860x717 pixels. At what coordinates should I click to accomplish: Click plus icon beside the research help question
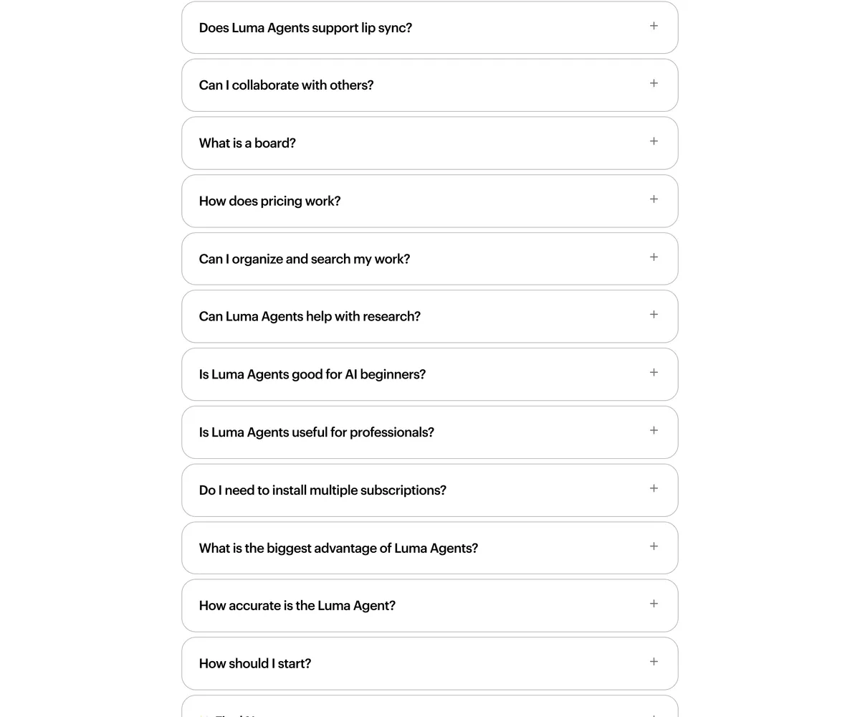[x=654, y=315]
